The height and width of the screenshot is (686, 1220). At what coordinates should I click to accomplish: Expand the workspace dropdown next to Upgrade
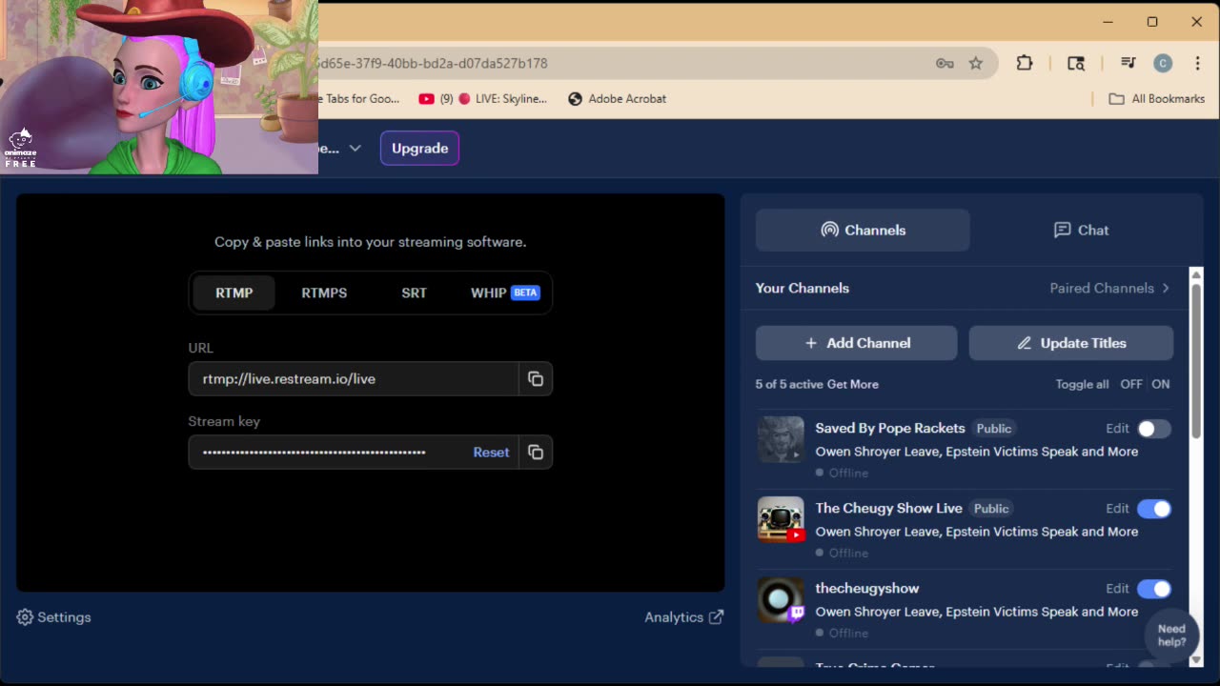coord(355,148)
